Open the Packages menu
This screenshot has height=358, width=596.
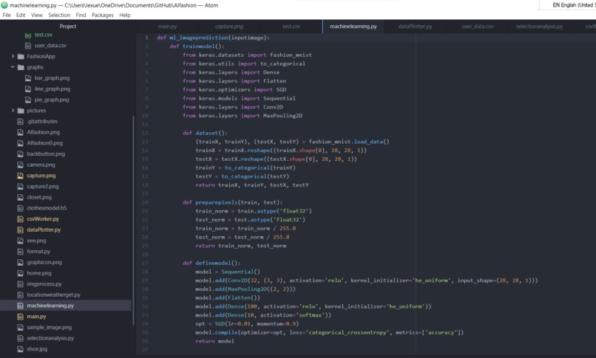103,16
